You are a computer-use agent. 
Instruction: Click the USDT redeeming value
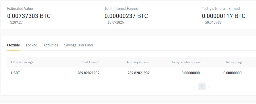click(x=232, y=73)
